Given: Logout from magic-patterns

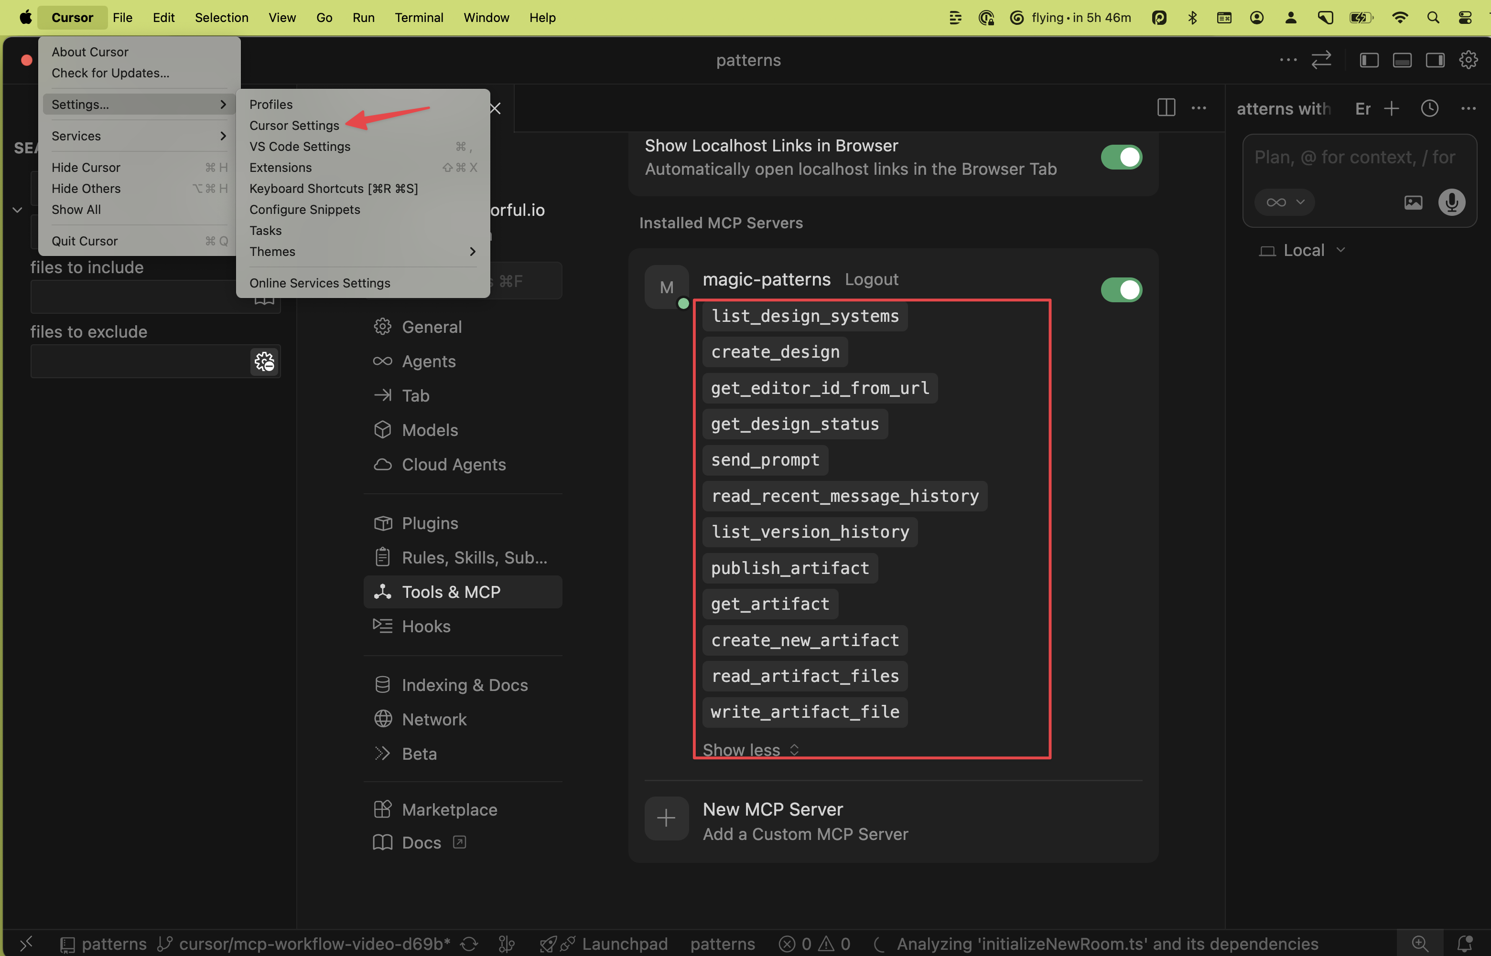Looking at the screenshot, I should coord(871,279).
